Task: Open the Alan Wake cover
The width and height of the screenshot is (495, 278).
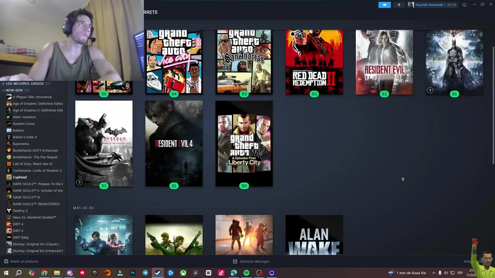Action: tap(314, 235)
